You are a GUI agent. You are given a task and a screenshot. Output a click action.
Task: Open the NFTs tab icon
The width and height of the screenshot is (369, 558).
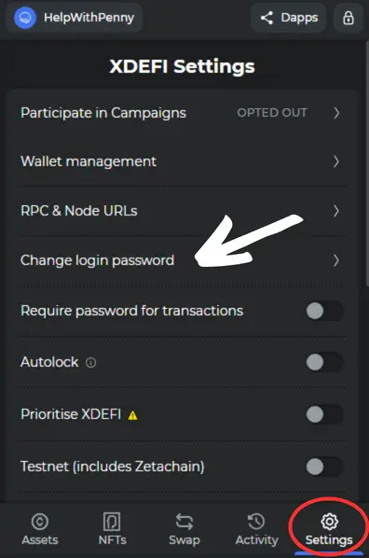click(112, 522)
